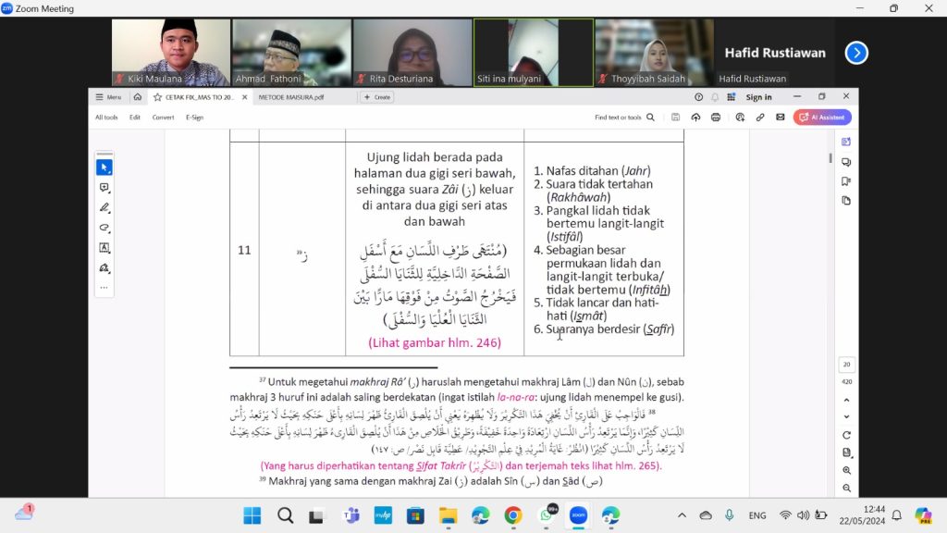Zoom in with magnifier plus icon
Image resolution: width=947 pixels, height=533 pixels.
tap(847, 470)
